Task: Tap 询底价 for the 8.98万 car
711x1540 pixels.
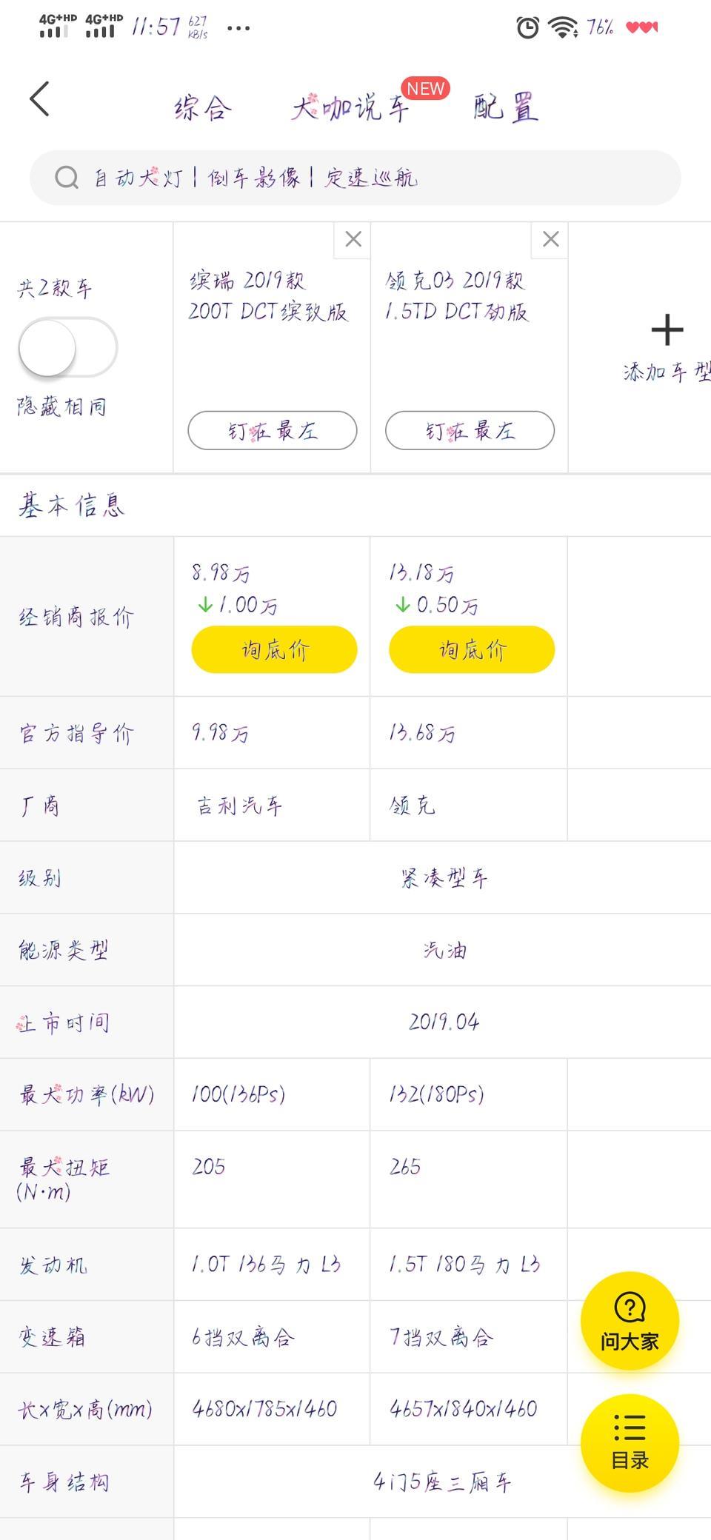Action: pos(274,649)
